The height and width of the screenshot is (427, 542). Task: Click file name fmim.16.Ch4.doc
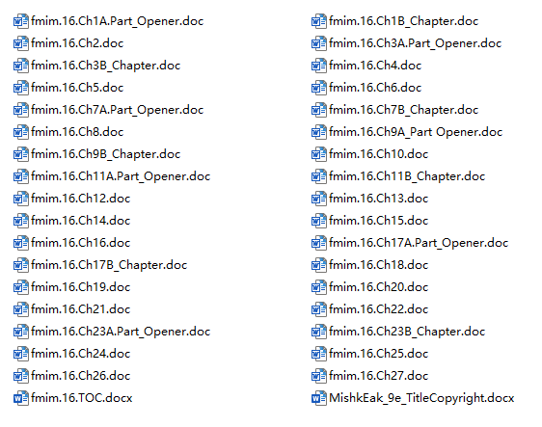tap(375, 66)
